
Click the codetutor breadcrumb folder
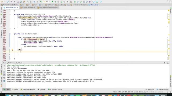tap(49, 5)
